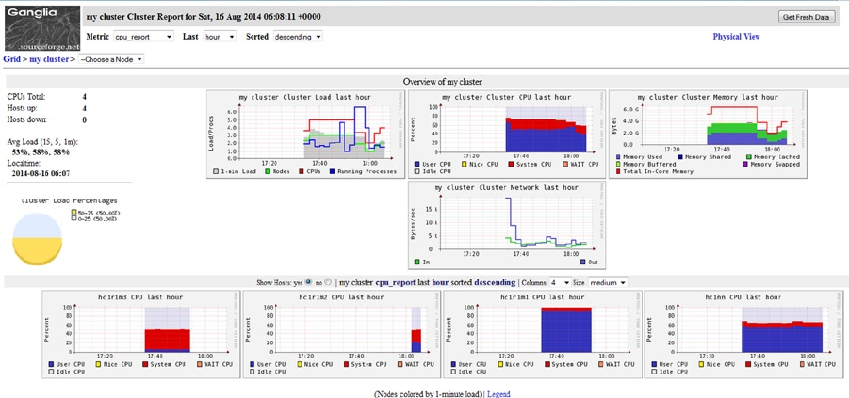Image resolution: width=849 pixels, height=398 pixels.
Task: Click the Get Fresh Data button
Action: (807, 17)
